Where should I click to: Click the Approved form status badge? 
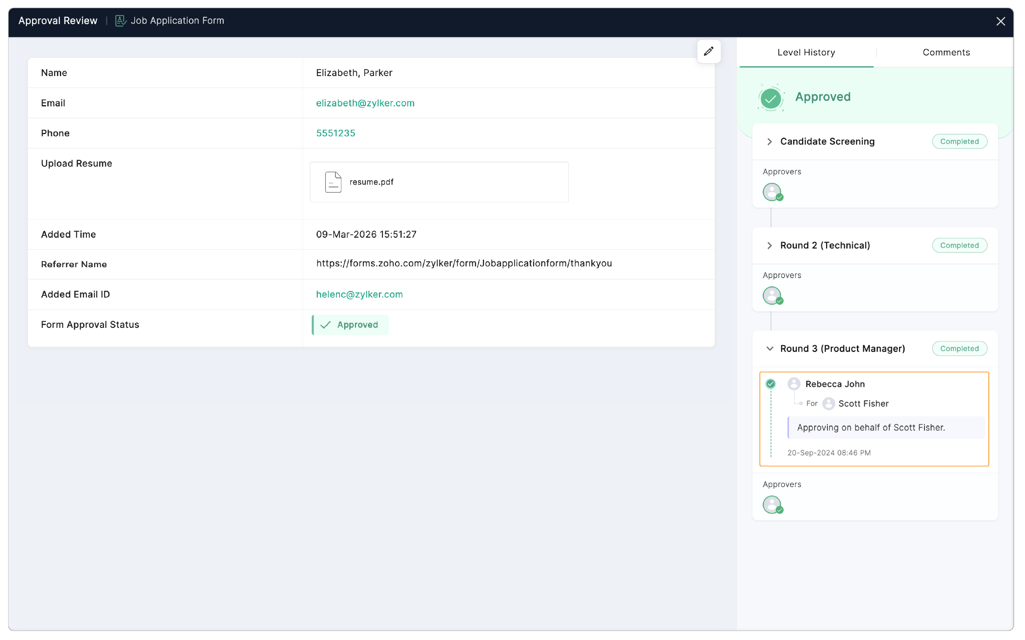[x=350, y=325]
